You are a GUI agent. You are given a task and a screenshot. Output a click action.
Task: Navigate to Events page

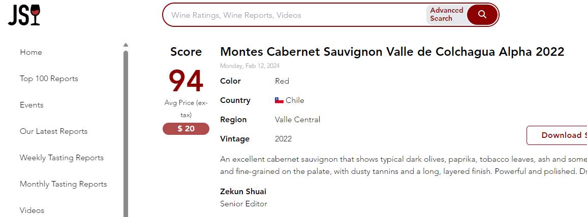coord(32,105)
